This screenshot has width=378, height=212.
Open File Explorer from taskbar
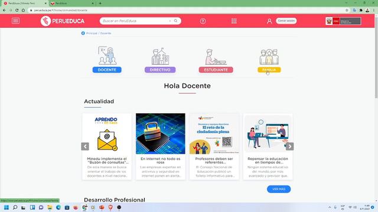(x=50, y=207)
